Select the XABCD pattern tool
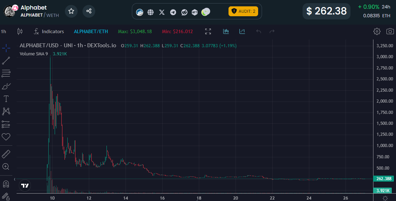 6,111
